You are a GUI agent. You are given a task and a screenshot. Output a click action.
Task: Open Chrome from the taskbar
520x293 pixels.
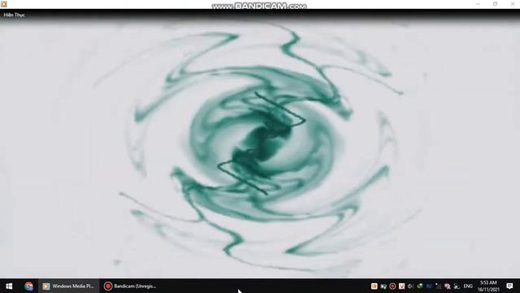pyautogui.click(x=29, y=286)
